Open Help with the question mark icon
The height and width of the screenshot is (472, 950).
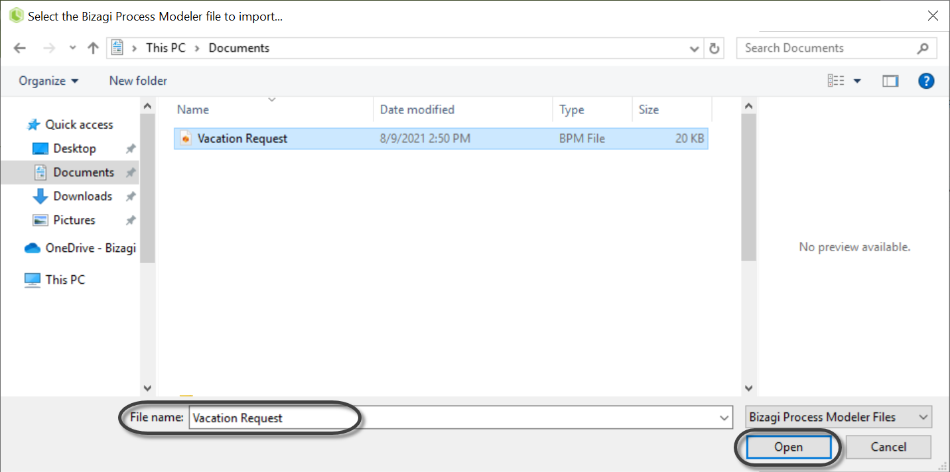pyautogui.click(x=926, y=81)
